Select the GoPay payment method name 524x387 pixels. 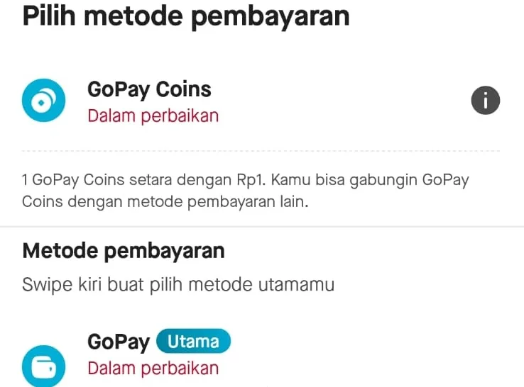click(118, 342)
